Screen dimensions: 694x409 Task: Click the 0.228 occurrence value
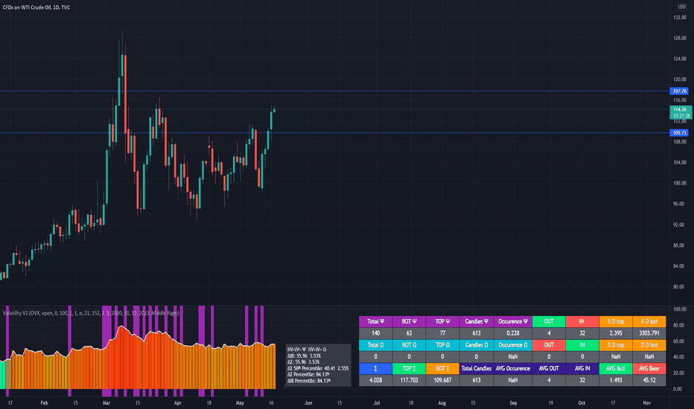[513, 333]
